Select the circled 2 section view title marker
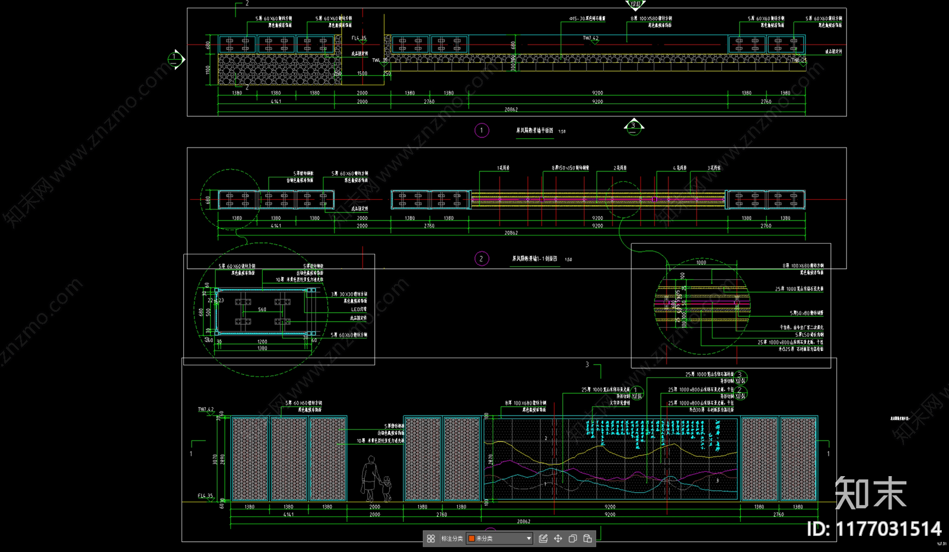949x552 pixels. (482, 259)
